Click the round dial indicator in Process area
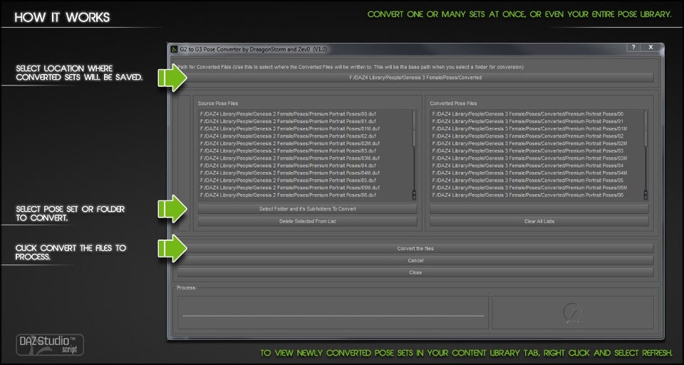Screen dimensions: 684x365 [572, 313]
